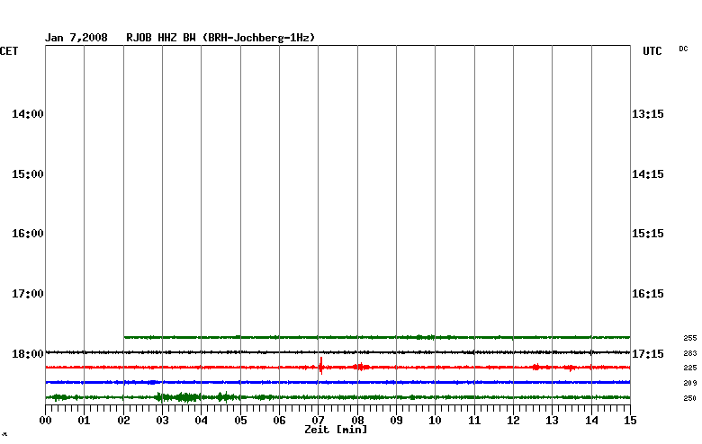
Task: Click the 08 minute axis label
Action: 357,421
